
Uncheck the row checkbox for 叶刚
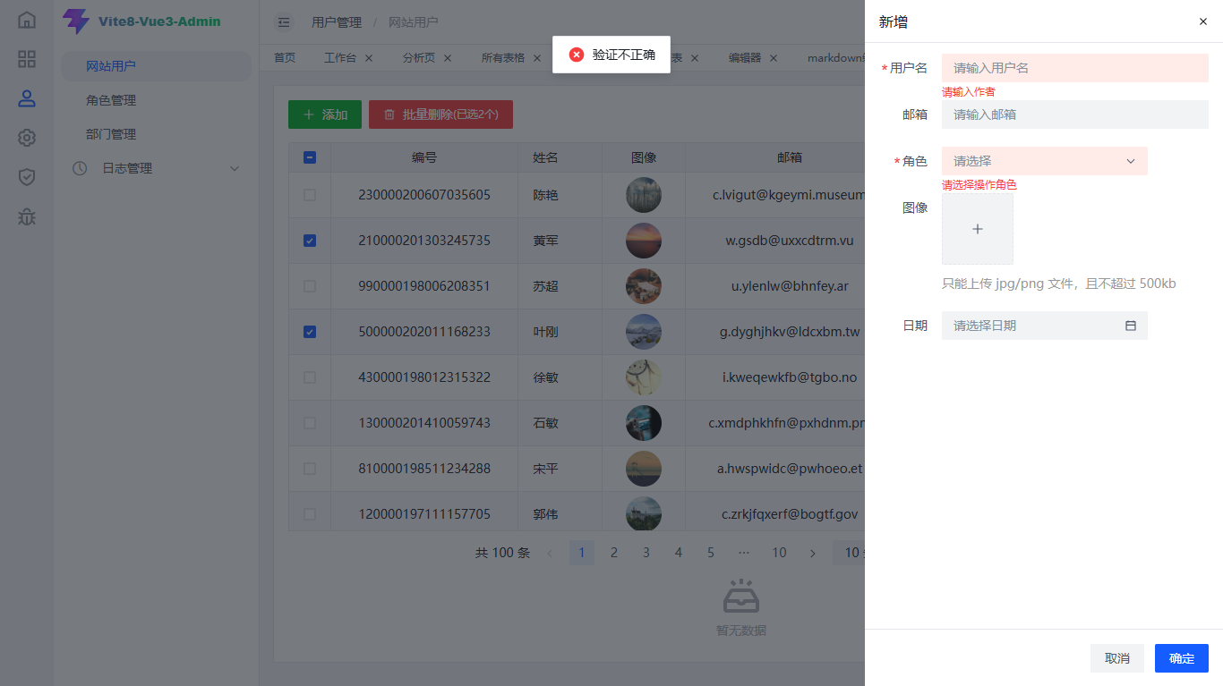tap(310, 332)
